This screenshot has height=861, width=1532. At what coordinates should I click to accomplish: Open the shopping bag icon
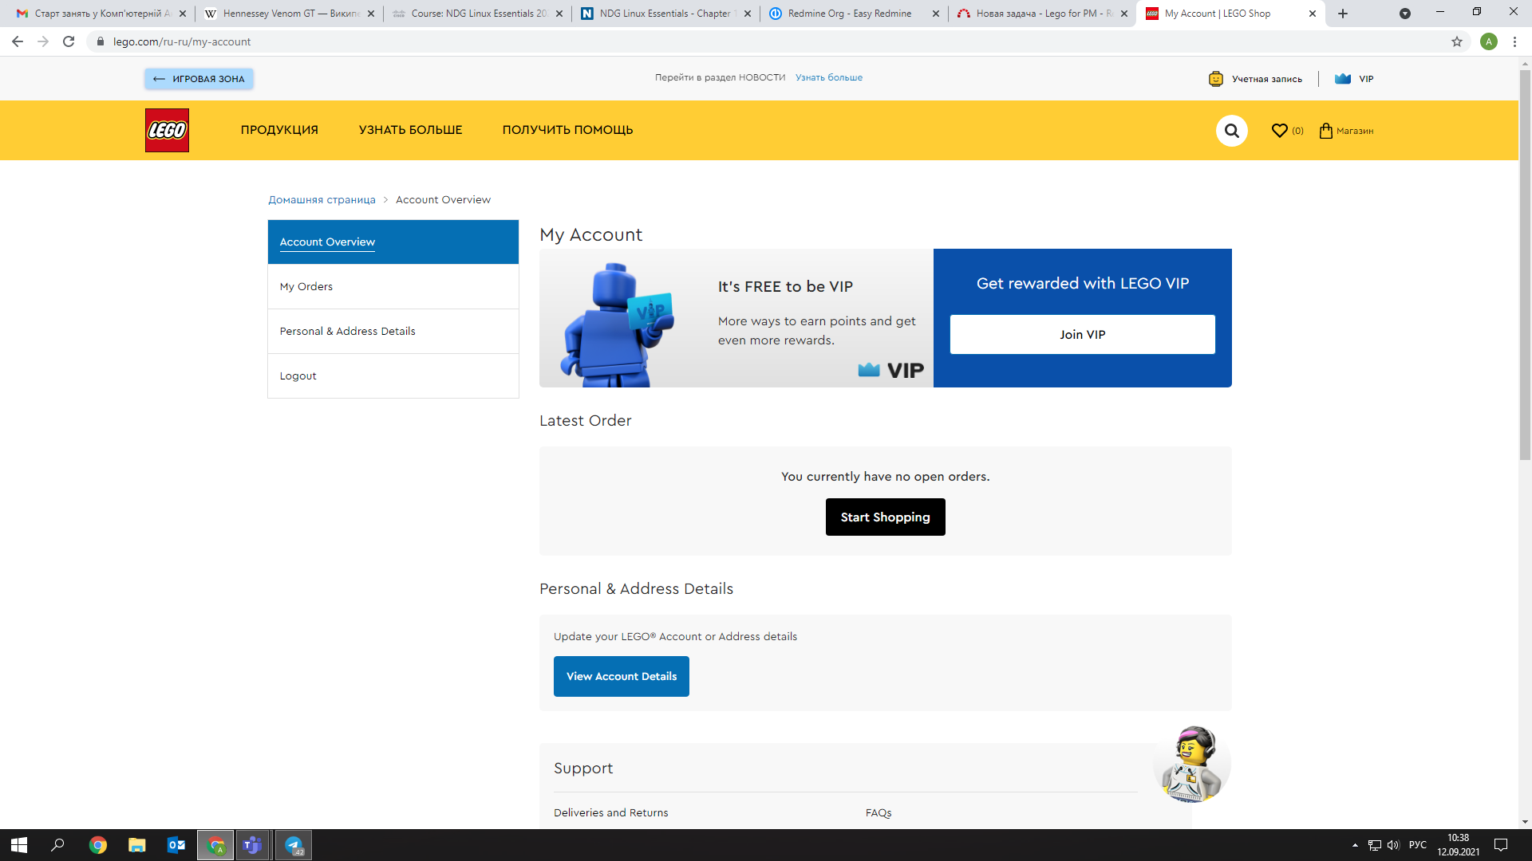(1325, 131)
